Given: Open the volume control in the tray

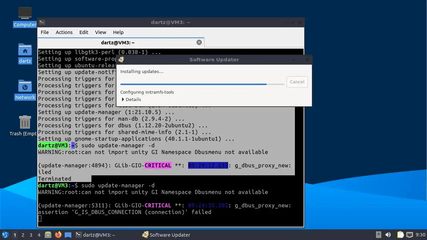Looking at the screenshot, I should [x=388, y=235].
